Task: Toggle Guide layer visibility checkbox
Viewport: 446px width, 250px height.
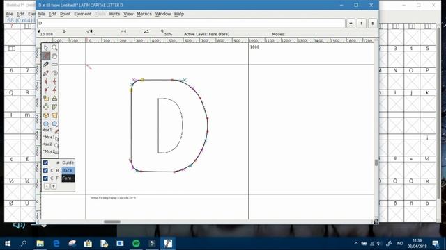Action: 45,162
